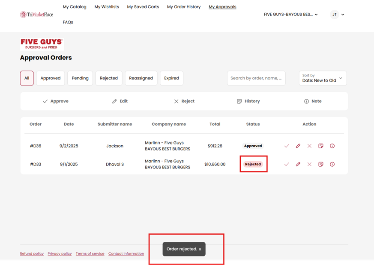Select the Rejected filter tab
Image resolution: width=374 pixels, height=265 pixels.
[x=109, y=78]
